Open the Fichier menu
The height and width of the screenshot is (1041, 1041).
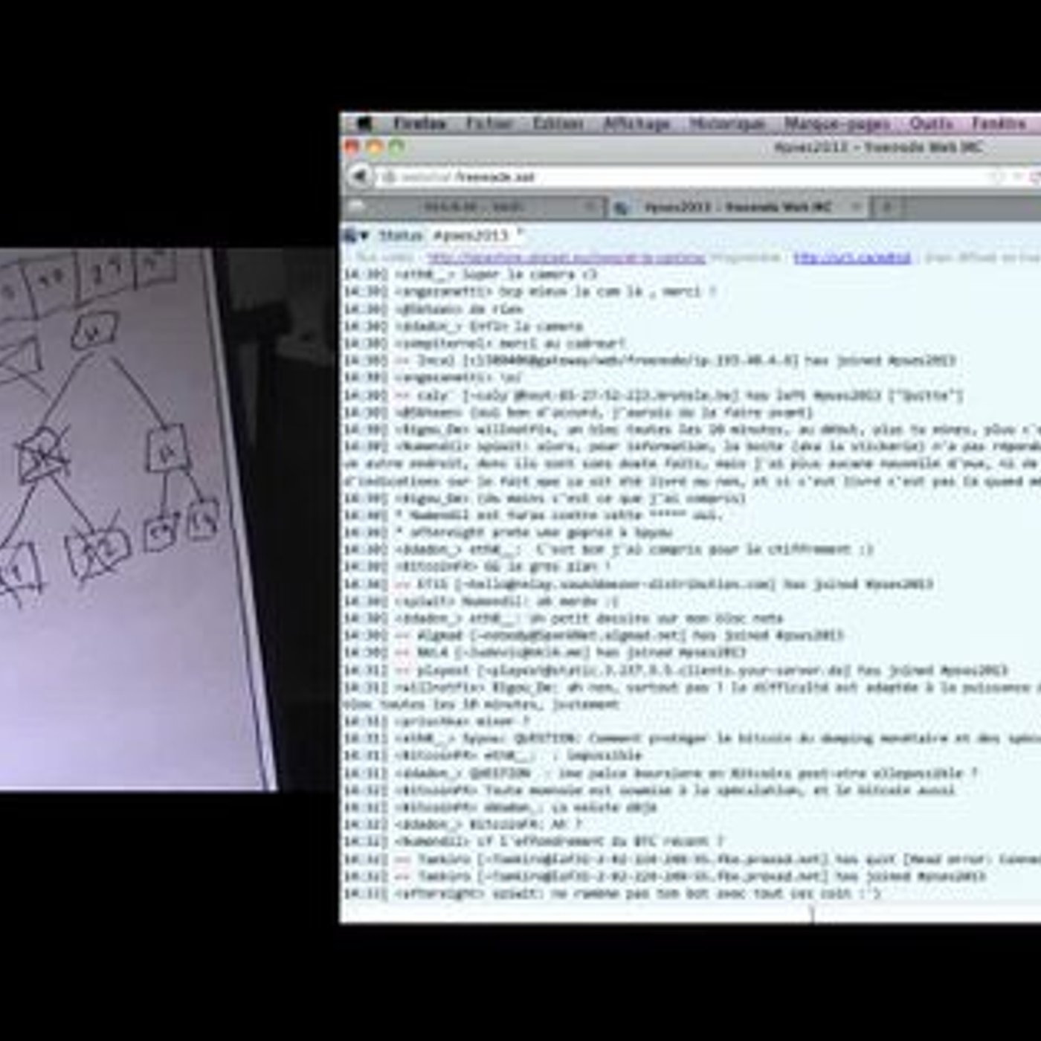(x=489, y=123)
